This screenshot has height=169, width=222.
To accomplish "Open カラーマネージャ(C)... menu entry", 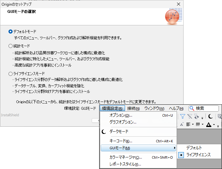I will pyautogui.click(x=139, y=157).
